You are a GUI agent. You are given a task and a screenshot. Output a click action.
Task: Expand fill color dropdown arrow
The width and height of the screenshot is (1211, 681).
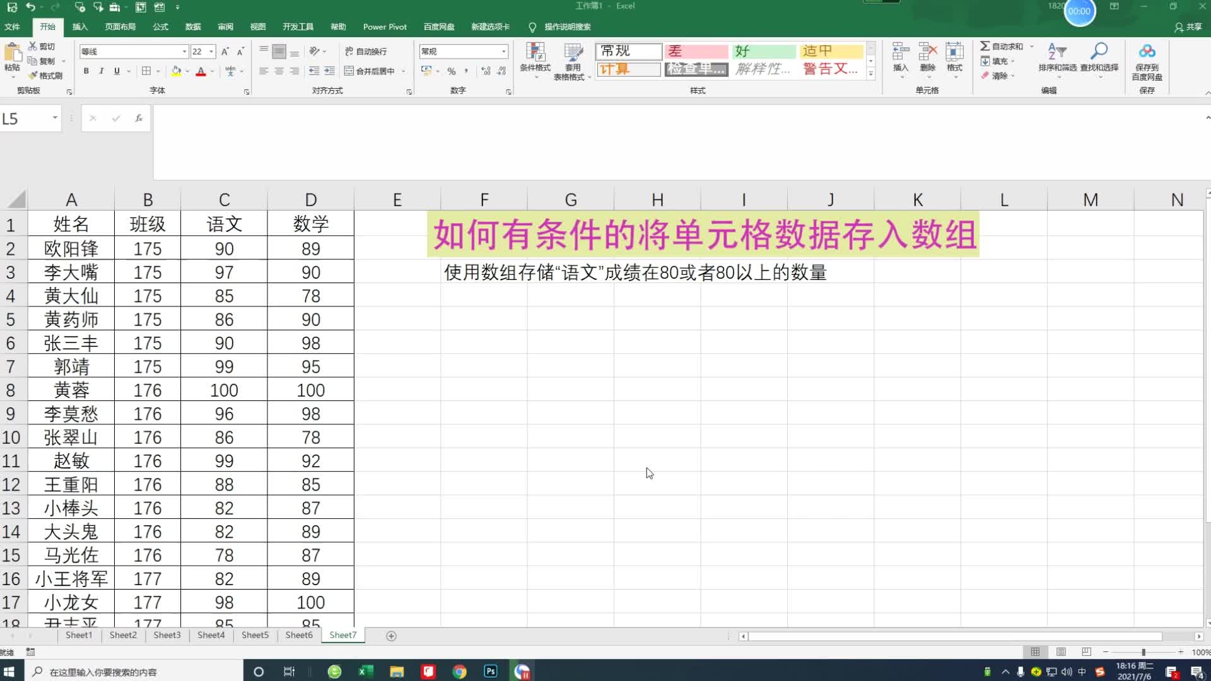click(x=187, y=71)
